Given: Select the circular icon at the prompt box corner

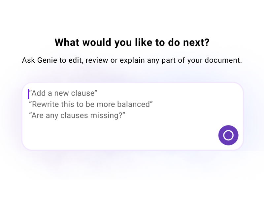Looking at the screenshot, I should (228, 135).
